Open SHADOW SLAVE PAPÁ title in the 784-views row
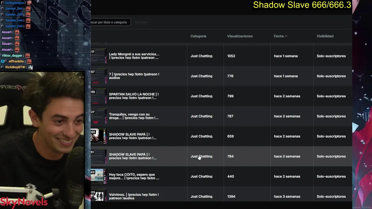The width and height of the screenshot is (372, 209). pos(133,156)
